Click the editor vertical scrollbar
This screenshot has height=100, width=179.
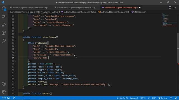click(x=178, y=48)
